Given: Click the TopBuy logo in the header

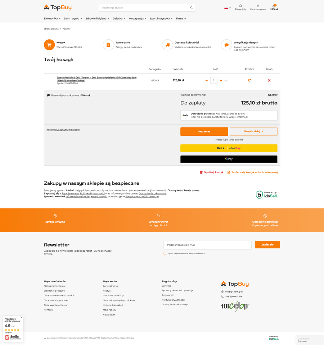Looking at the screenshot, I should pyautogui.click(x=57, y=7).
